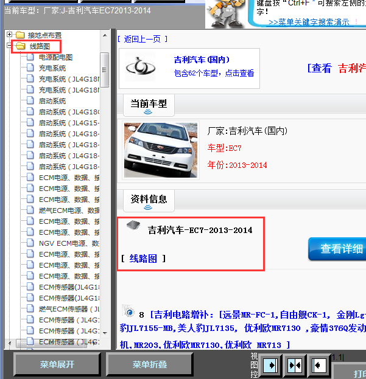This screenshot has height=379, width=366.
Task: Click the blue chevron under 当前车型
Action: click(148, 112)
